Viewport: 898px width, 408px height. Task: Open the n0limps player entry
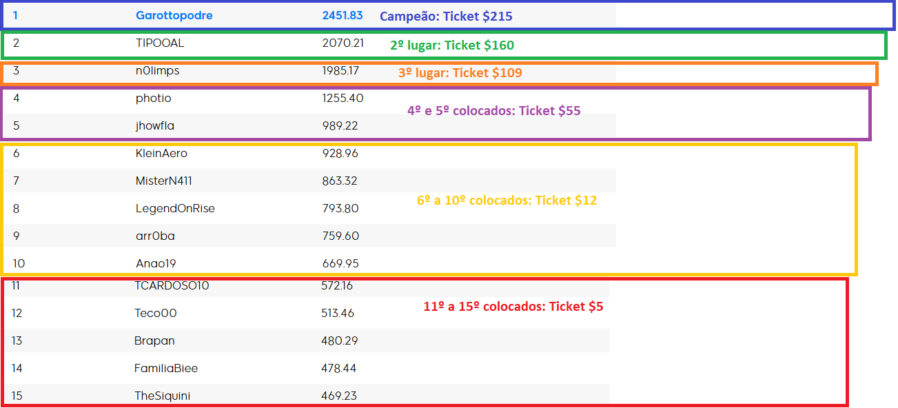click(157, 70)
